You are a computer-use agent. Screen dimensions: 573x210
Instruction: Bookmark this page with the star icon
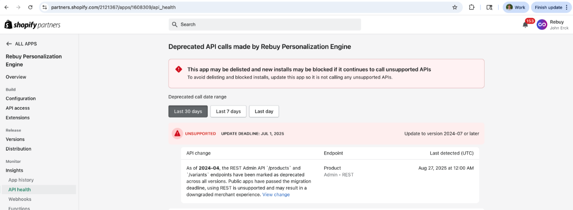click(455, 7)
